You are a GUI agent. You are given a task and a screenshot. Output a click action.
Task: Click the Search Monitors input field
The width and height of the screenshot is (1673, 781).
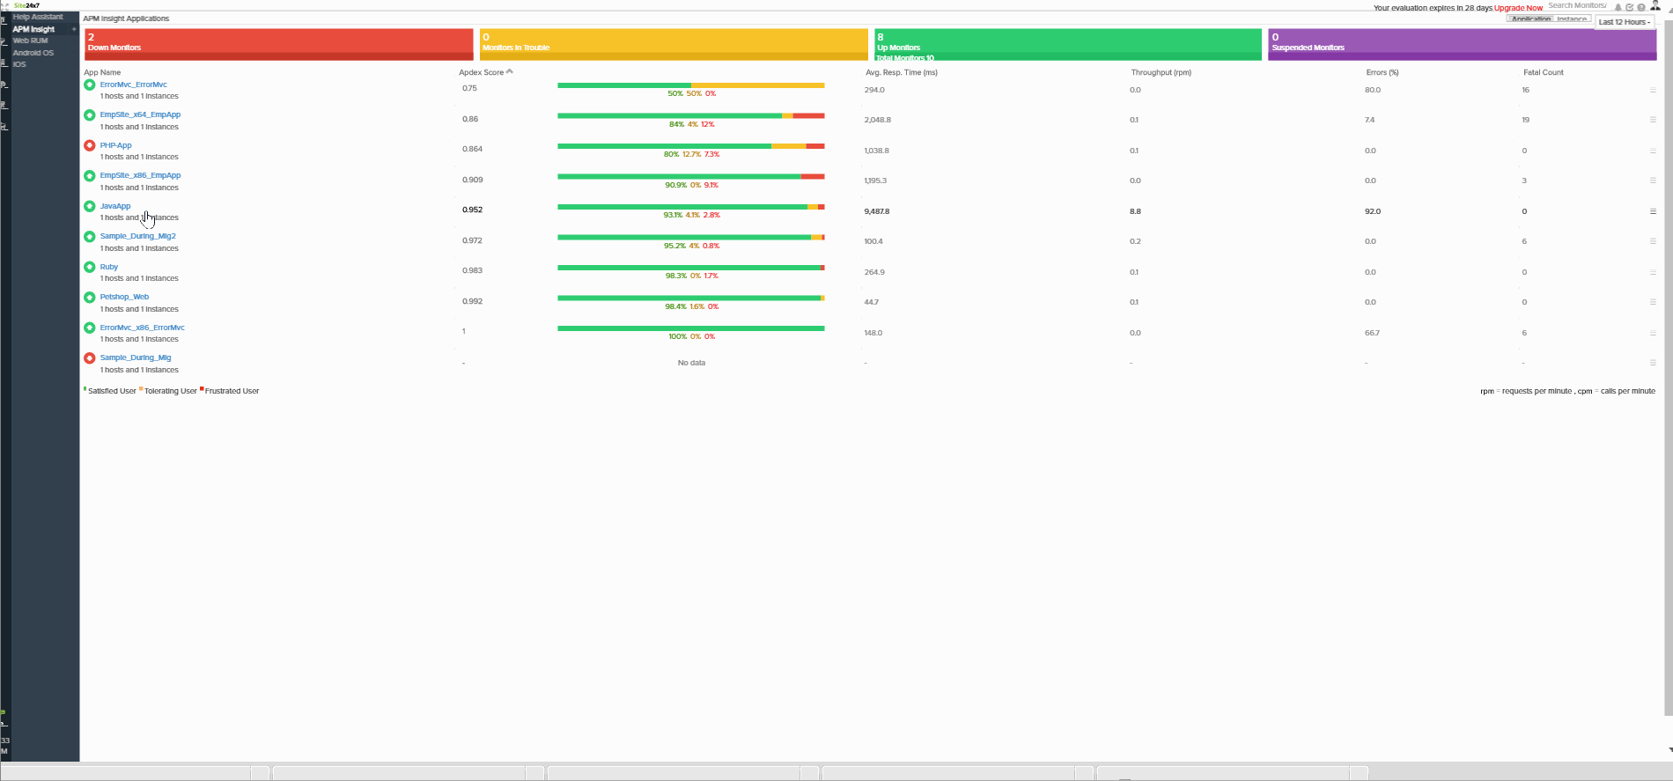1577,5
